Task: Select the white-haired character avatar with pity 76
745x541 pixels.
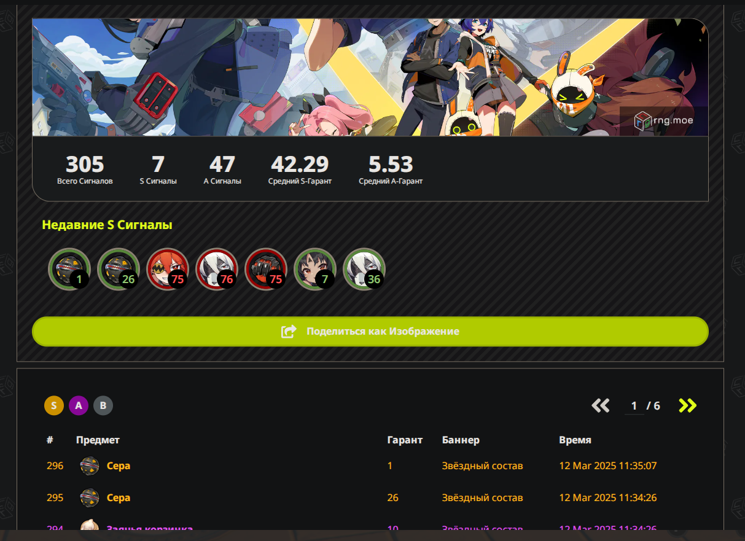Action: tap(217, 269)
